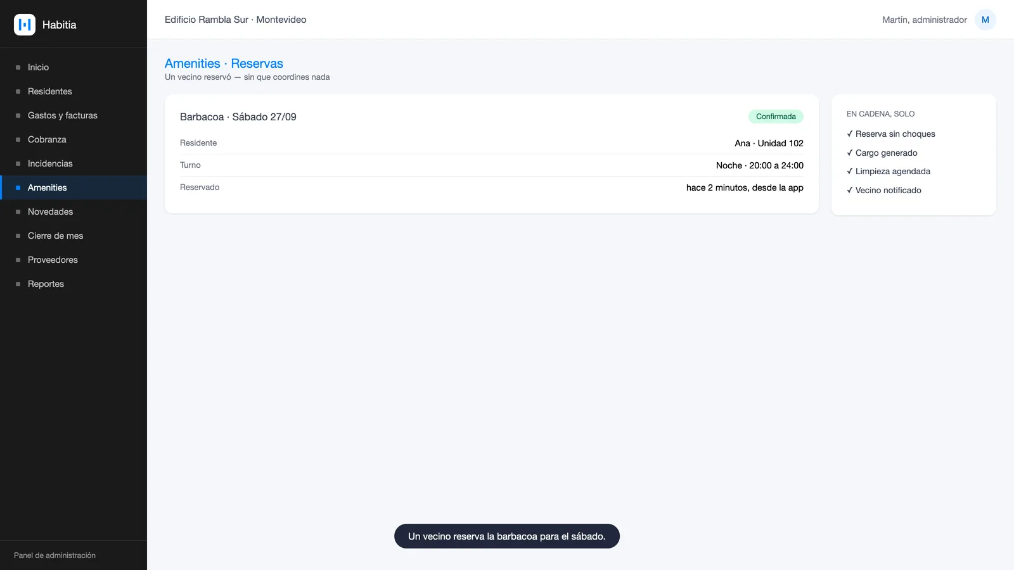Go to Inicio in the sidebar
This screenshot has width=1014, height=570.
[x=74, y=67]
